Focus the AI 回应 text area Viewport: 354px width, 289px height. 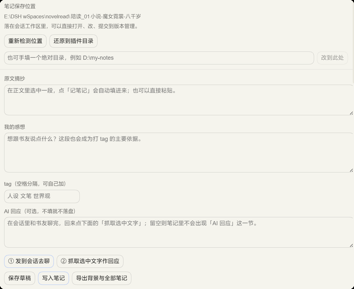[179, 232]
